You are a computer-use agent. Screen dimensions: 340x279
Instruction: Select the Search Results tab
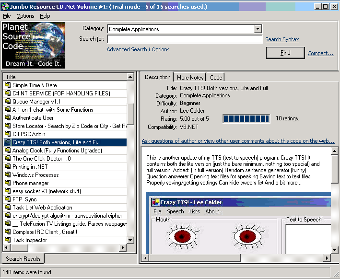tap(23, 258)
